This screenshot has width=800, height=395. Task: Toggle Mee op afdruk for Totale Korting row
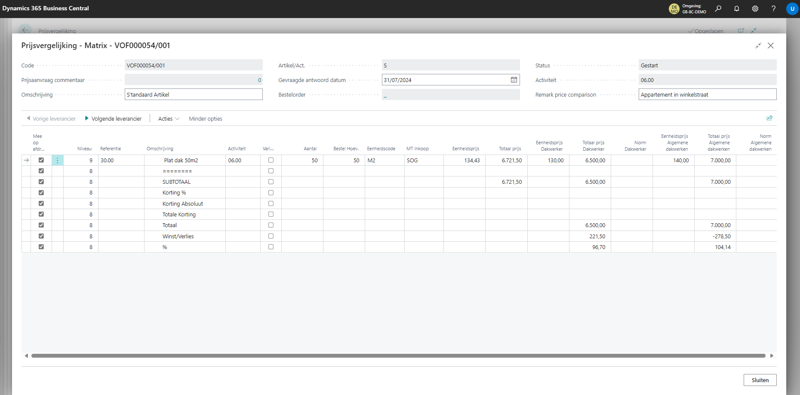[41, 214]
